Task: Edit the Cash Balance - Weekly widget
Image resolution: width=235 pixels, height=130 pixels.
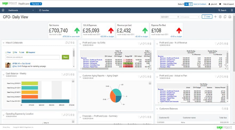Action: pos(64,74)
